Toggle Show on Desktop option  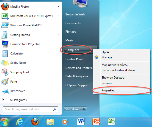click(113, 78)
